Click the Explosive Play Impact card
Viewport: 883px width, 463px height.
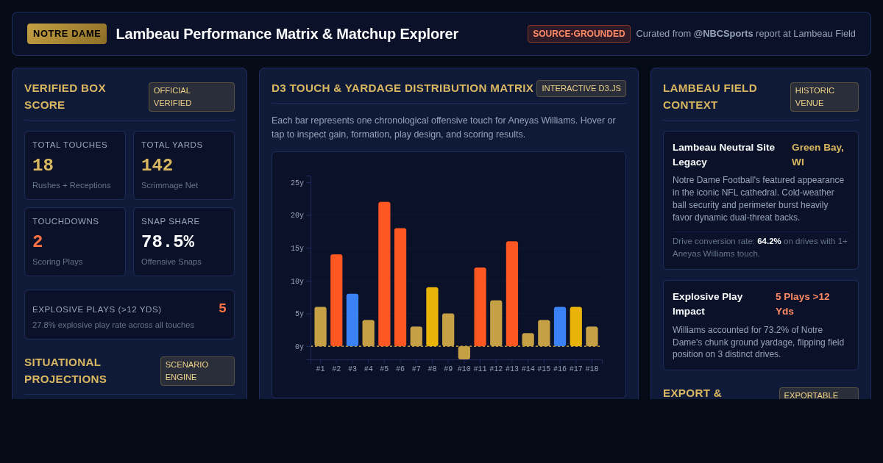point(761,325)
